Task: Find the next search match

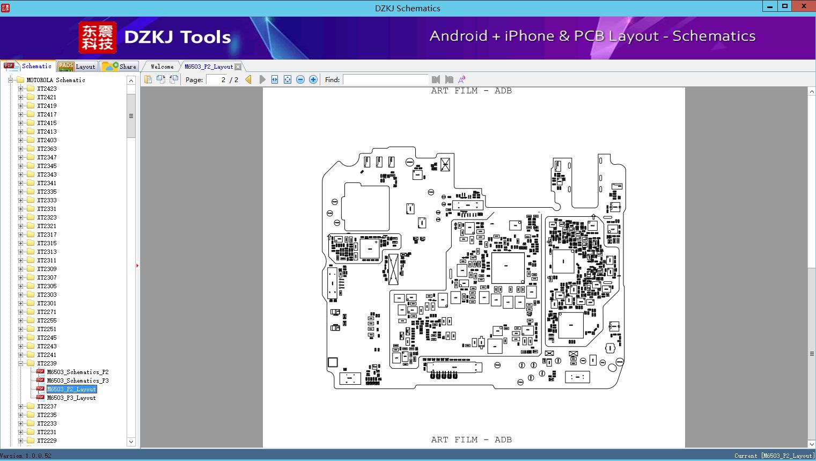Action: [x=449, y=79]
